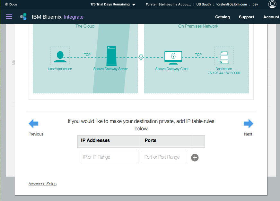Image resolution: width=280 pixels, height=201 pixels.
Task: Click the IP Addresses column header
Action: pos(109,140)
